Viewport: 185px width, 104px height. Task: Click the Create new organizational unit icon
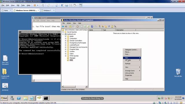pyautogui.click(x=106, y=27)
